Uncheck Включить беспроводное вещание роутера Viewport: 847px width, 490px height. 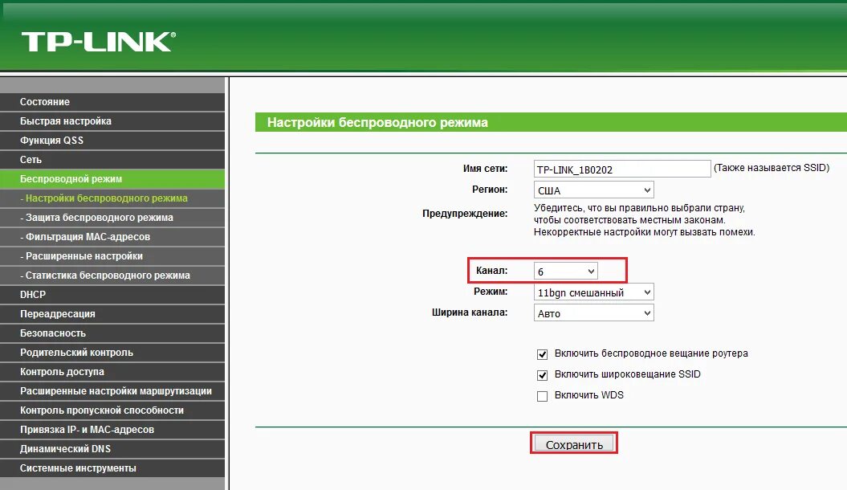(x=543, y=354)
